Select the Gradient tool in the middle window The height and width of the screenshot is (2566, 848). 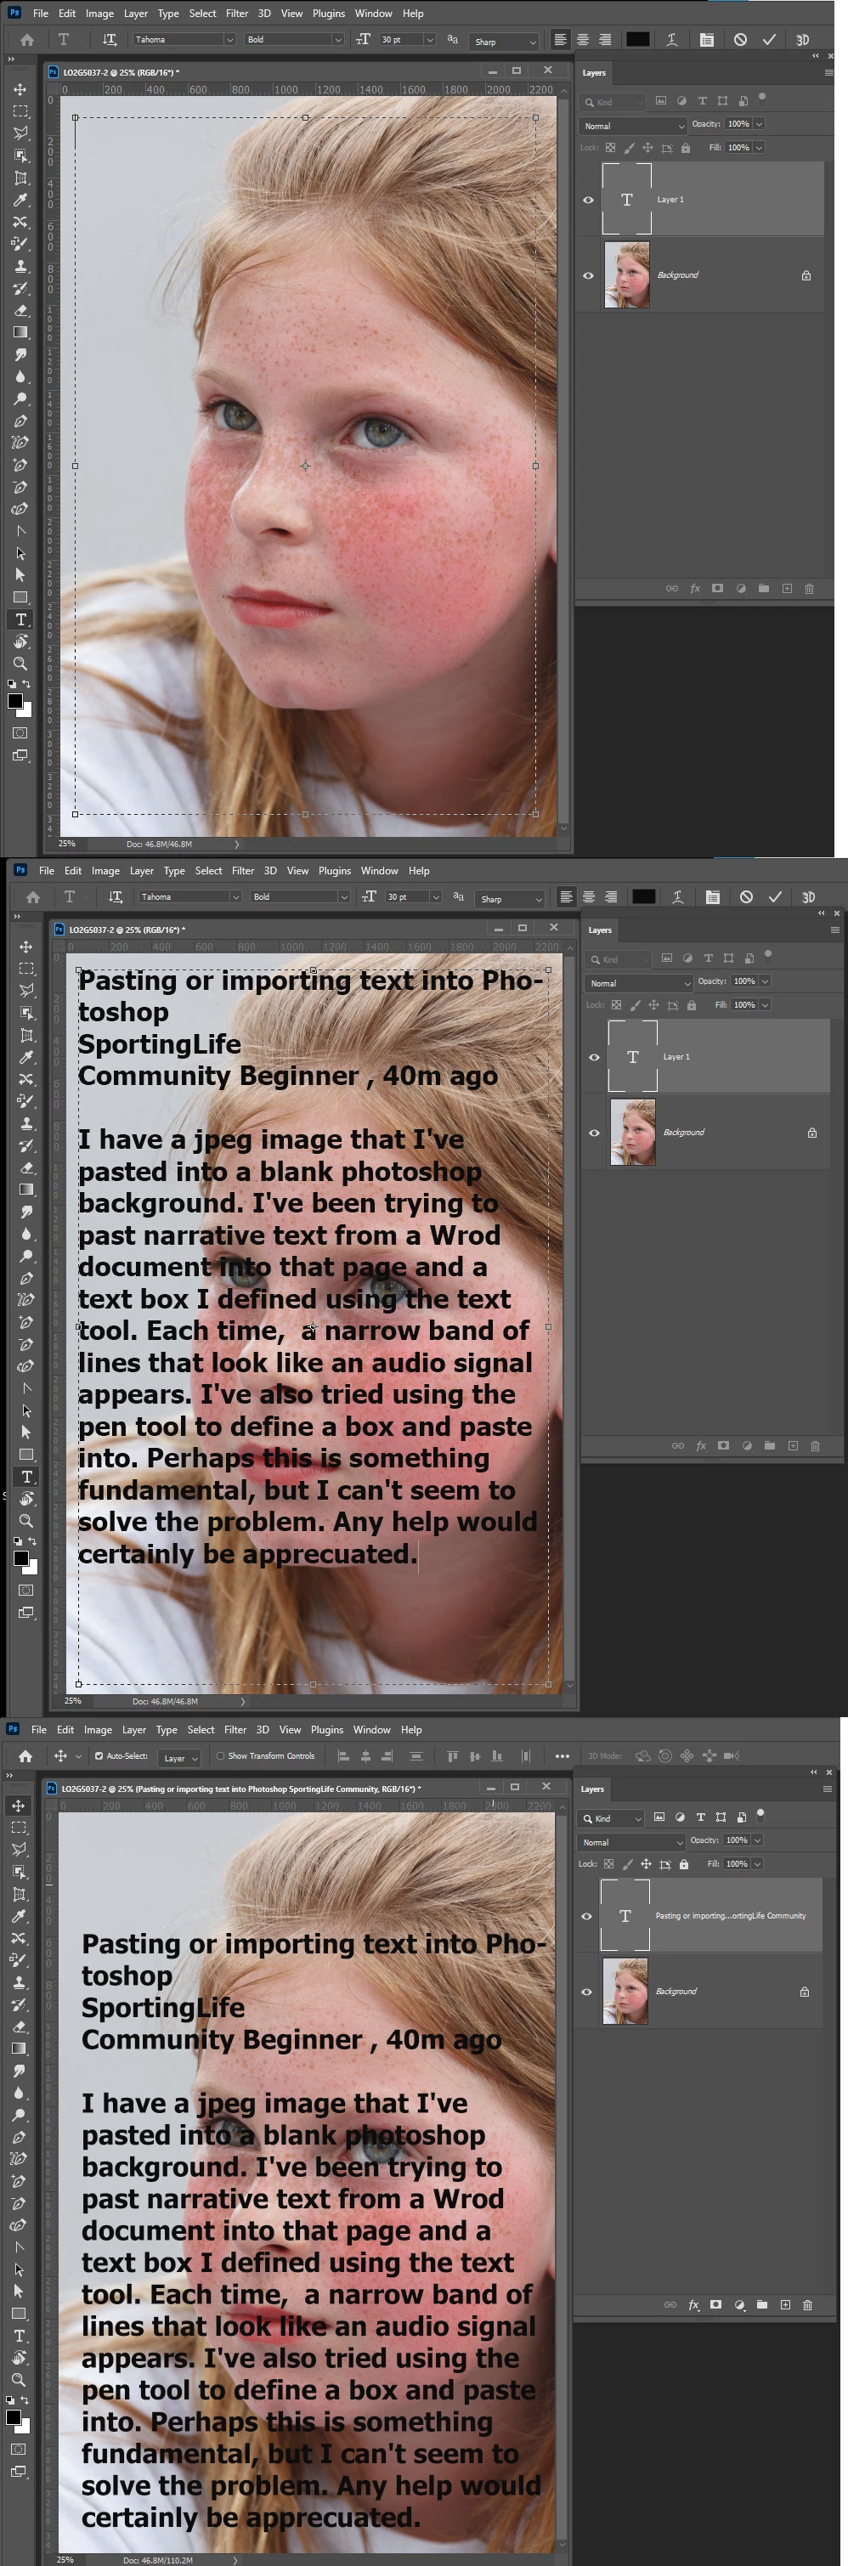[x=25, y=1190]
